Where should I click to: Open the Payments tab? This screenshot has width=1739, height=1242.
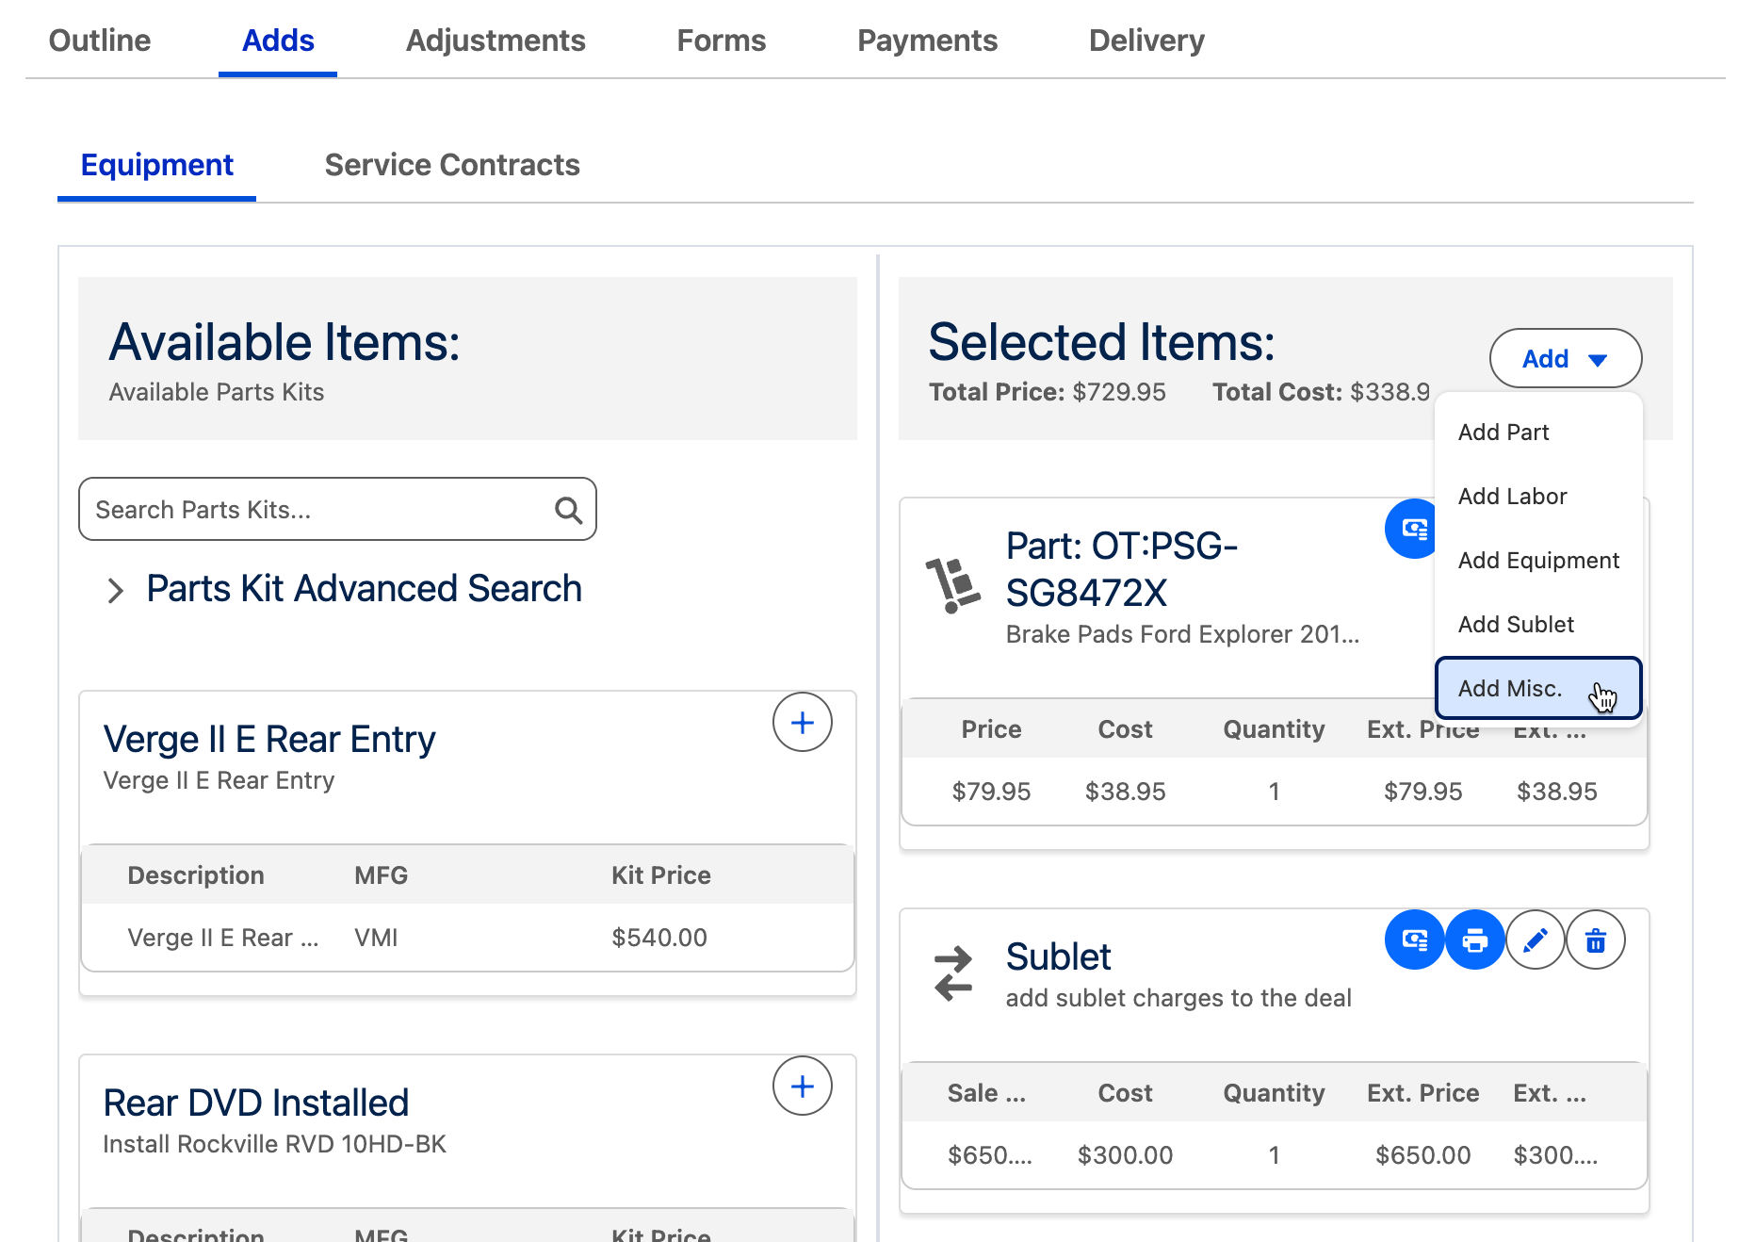(927, 41)
